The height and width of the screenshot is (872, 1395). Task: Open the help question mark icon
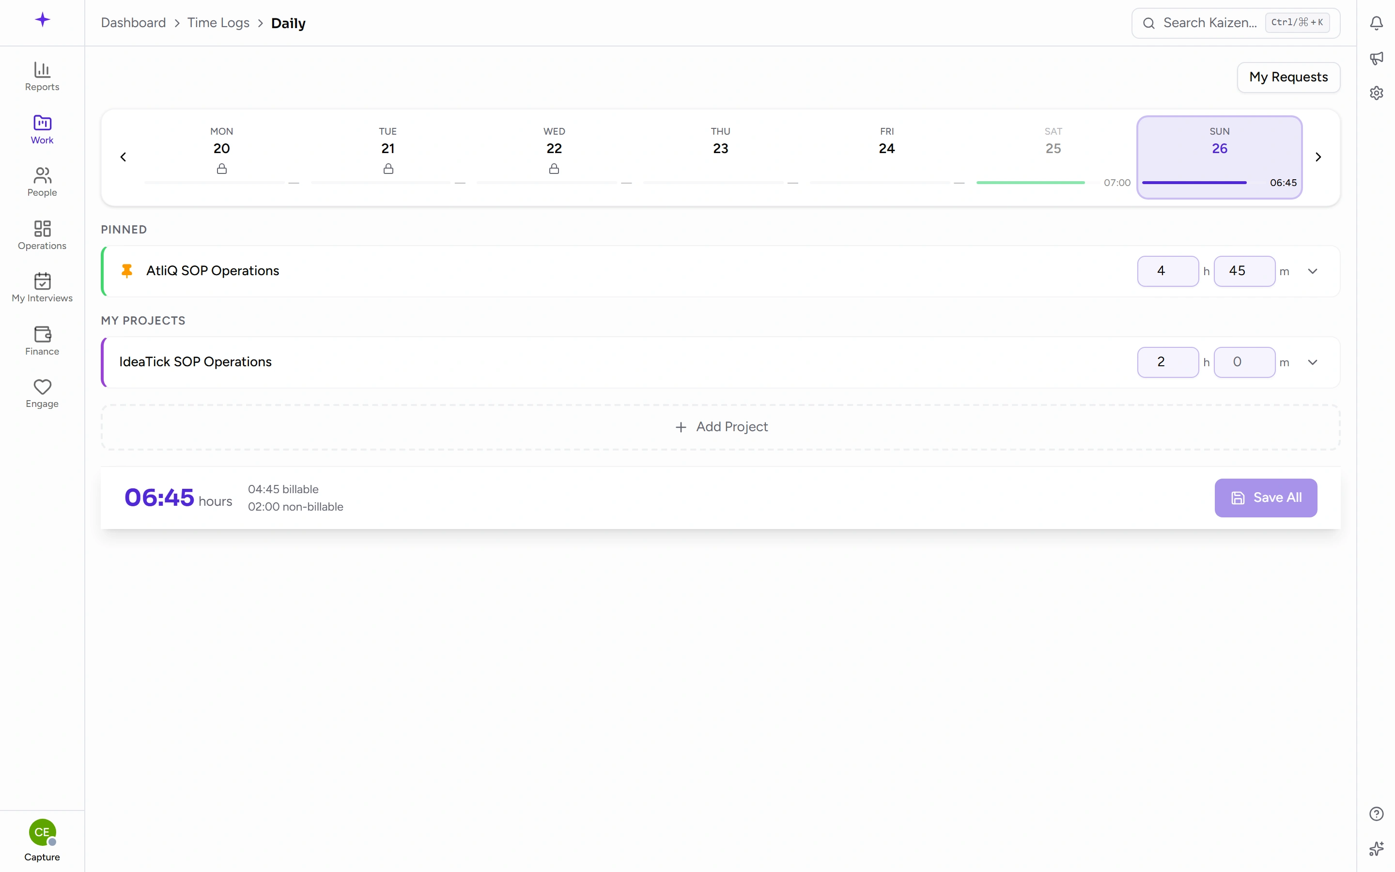1376,814
